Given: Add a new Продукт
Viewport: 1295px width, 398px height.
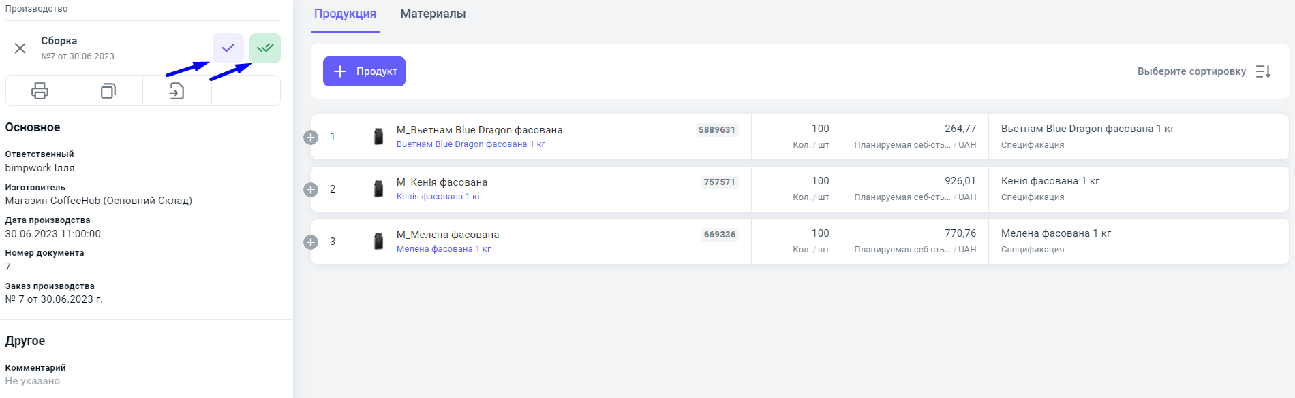Looking at the screenshot, I should coord(364,71).
